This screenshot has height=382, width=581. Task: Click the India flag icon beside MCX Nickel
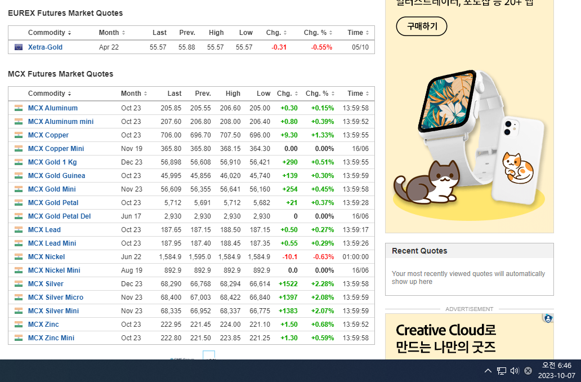(19, 257)
